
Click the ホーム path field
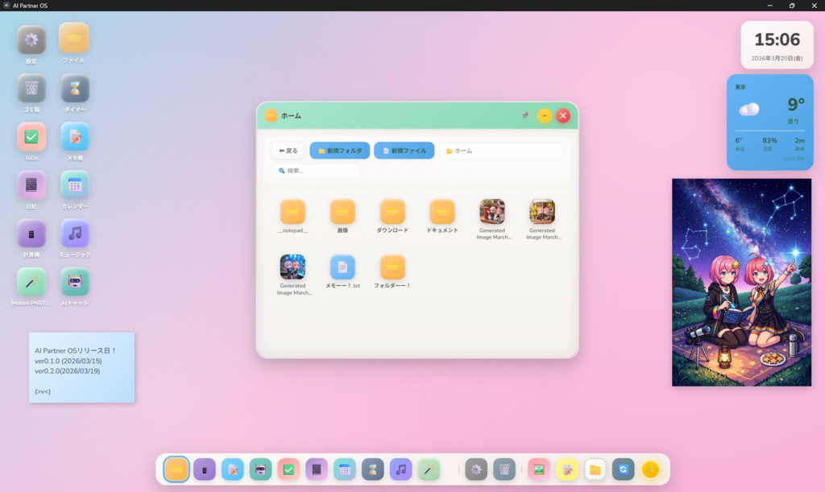tap(504, 150)
